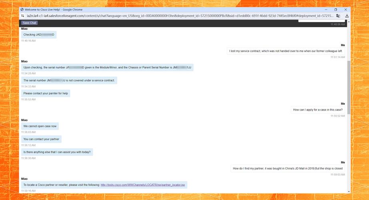Image resolution: width=369 pixels, height=200 pixels.
Task: Click the translate page icon
Action: pos(338,16)
